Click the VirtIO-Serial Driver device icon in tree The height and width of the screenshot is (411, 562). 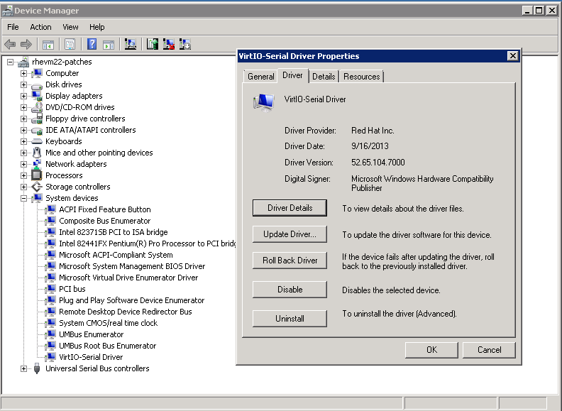[x=51, y=357]
